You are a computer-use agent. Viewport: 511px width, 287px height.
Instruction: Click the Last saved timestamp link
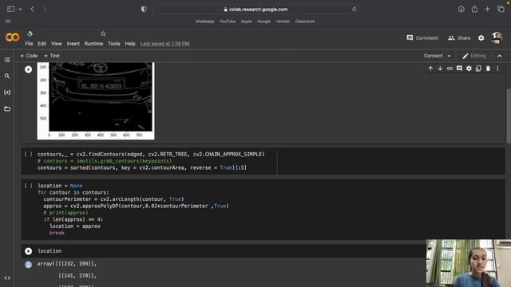(165, 44)
